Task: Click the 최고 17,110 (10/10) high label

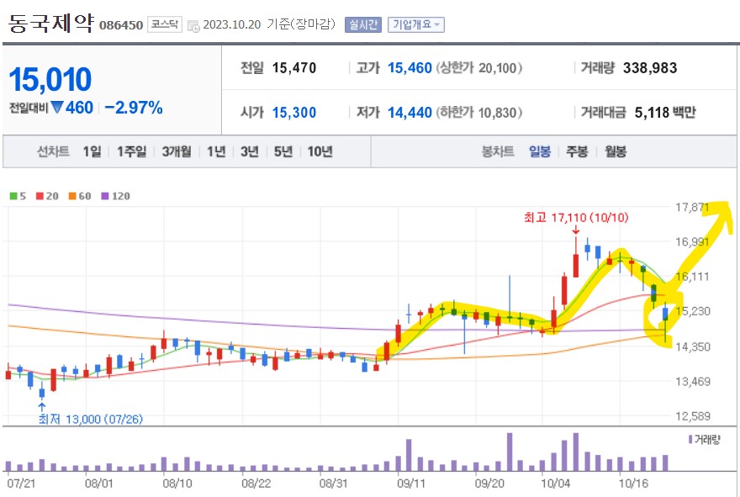Action: click(x=576, y=218)
